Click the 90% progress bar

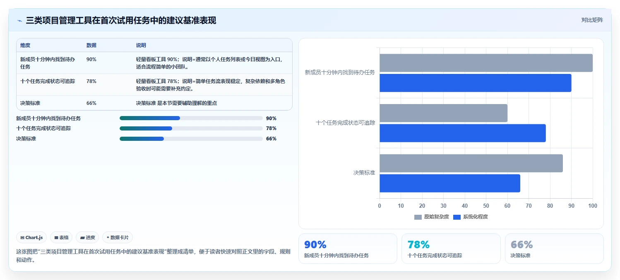[191, 118]
